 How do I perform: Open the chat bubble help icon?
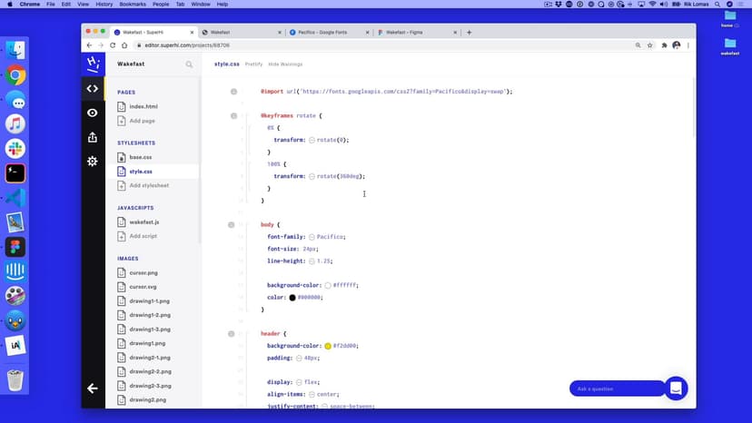[676, 389]
